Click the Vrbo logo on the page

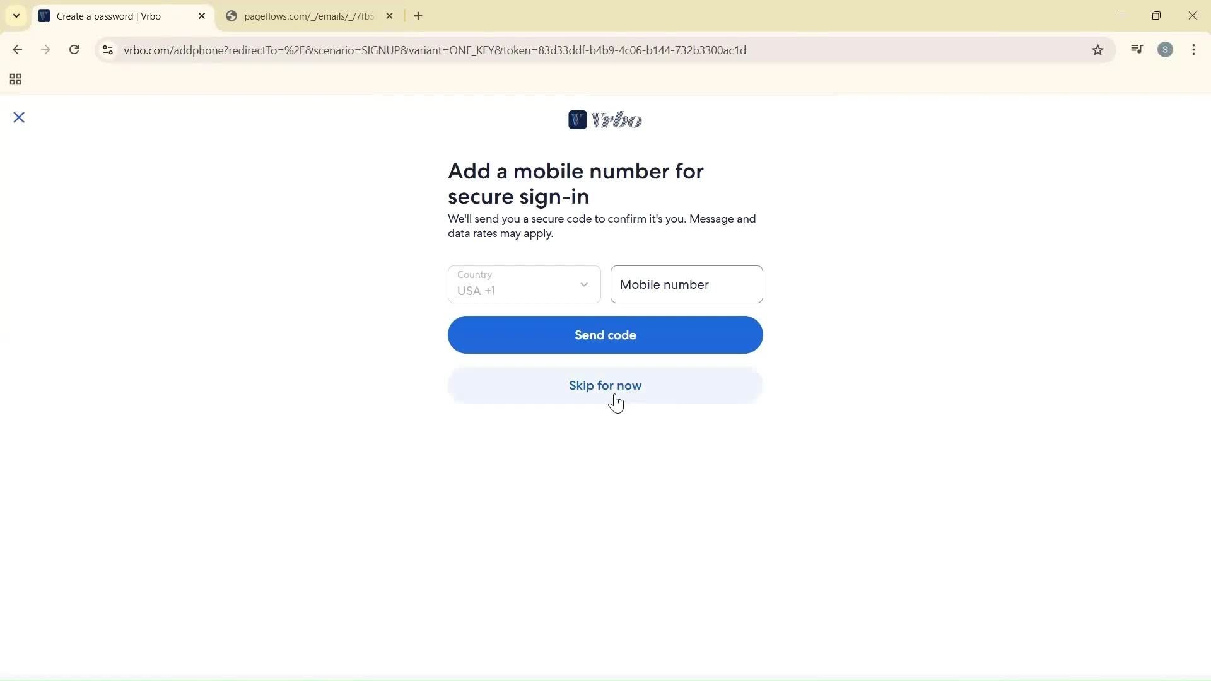tap(605, 120)
